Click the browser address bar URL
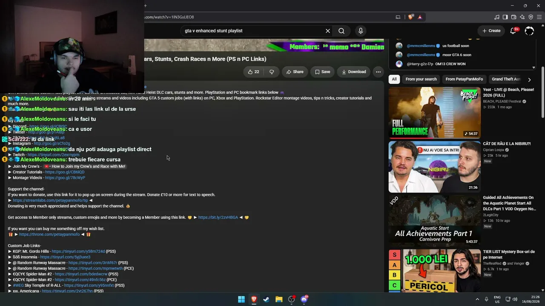 coord(169,17)
